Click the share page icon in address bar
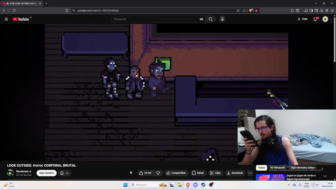 244,10
